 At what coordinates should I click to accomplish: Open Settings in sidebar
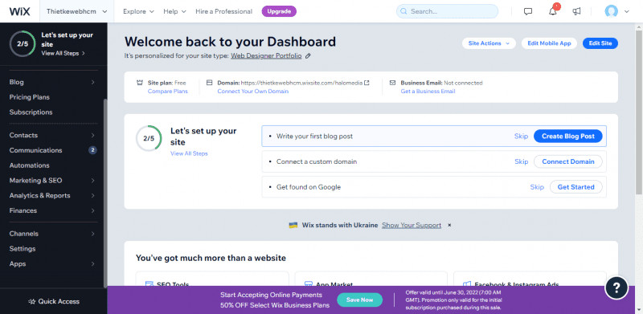pyautogui.click(x=23, y=249)
